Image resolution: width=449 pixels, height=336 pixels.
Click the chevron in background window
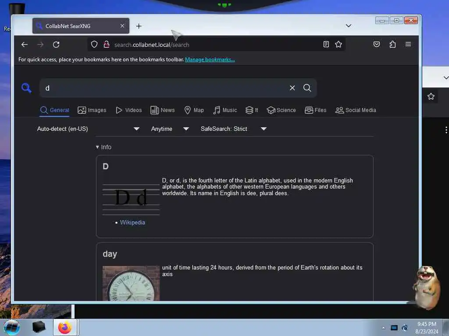pyautogui.click(x=445, y=78)
